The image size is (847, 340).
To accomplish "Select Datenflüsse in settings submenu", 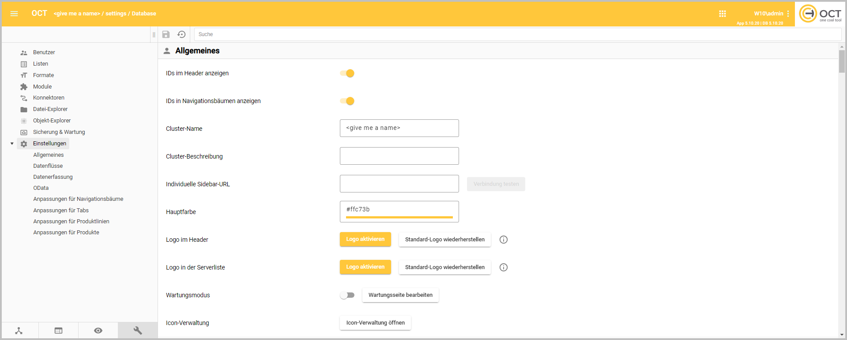I will (48, 166).
